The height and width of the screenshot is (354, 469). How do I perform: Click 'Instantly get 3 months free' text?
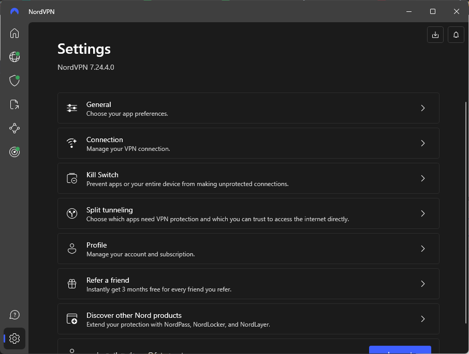159,289
